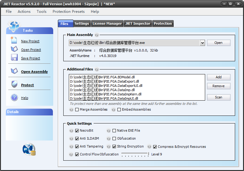Open the File menu
244x171 pixels.
click(9, 12)
